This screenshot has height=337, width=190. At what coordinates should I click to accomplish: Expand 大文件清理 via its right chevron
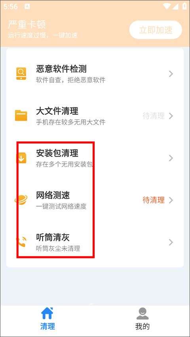[171, 116]
